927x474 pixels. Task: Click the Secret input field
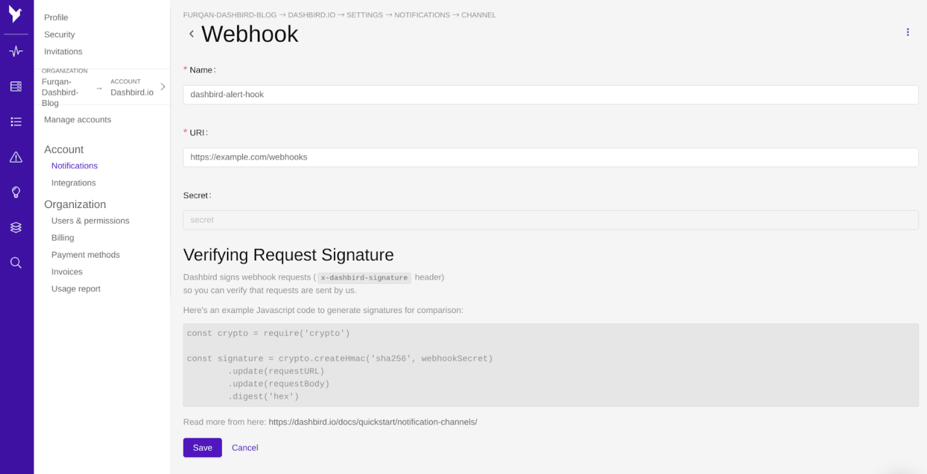coord(551,220)
